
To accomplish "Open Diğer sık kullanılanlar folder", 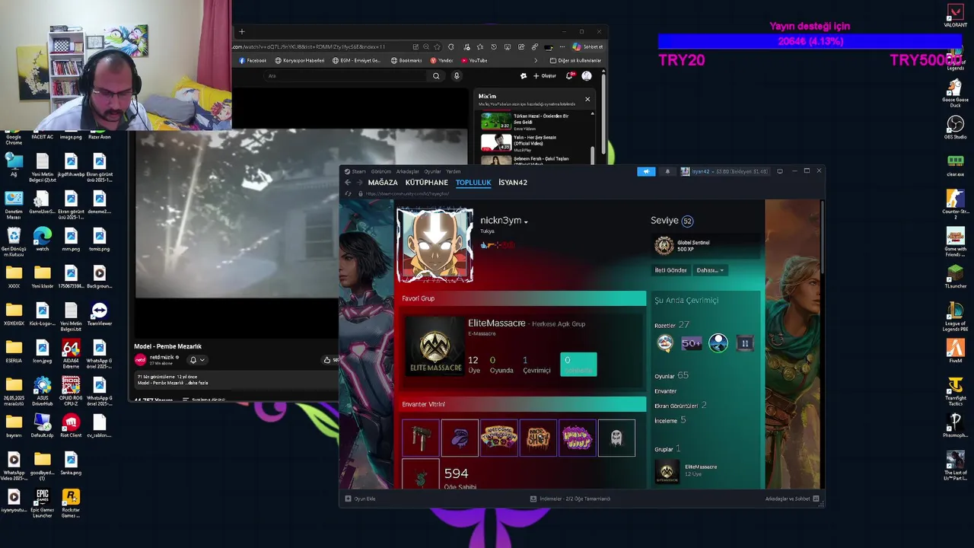I will (575, 60).
